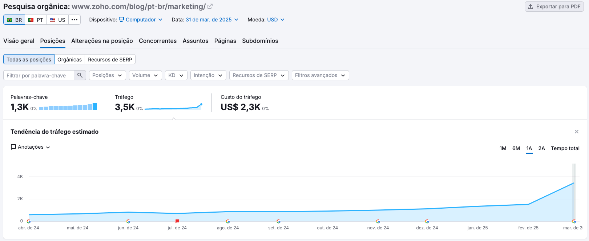
Task: Select the US country database
Action: pos(57,20)
